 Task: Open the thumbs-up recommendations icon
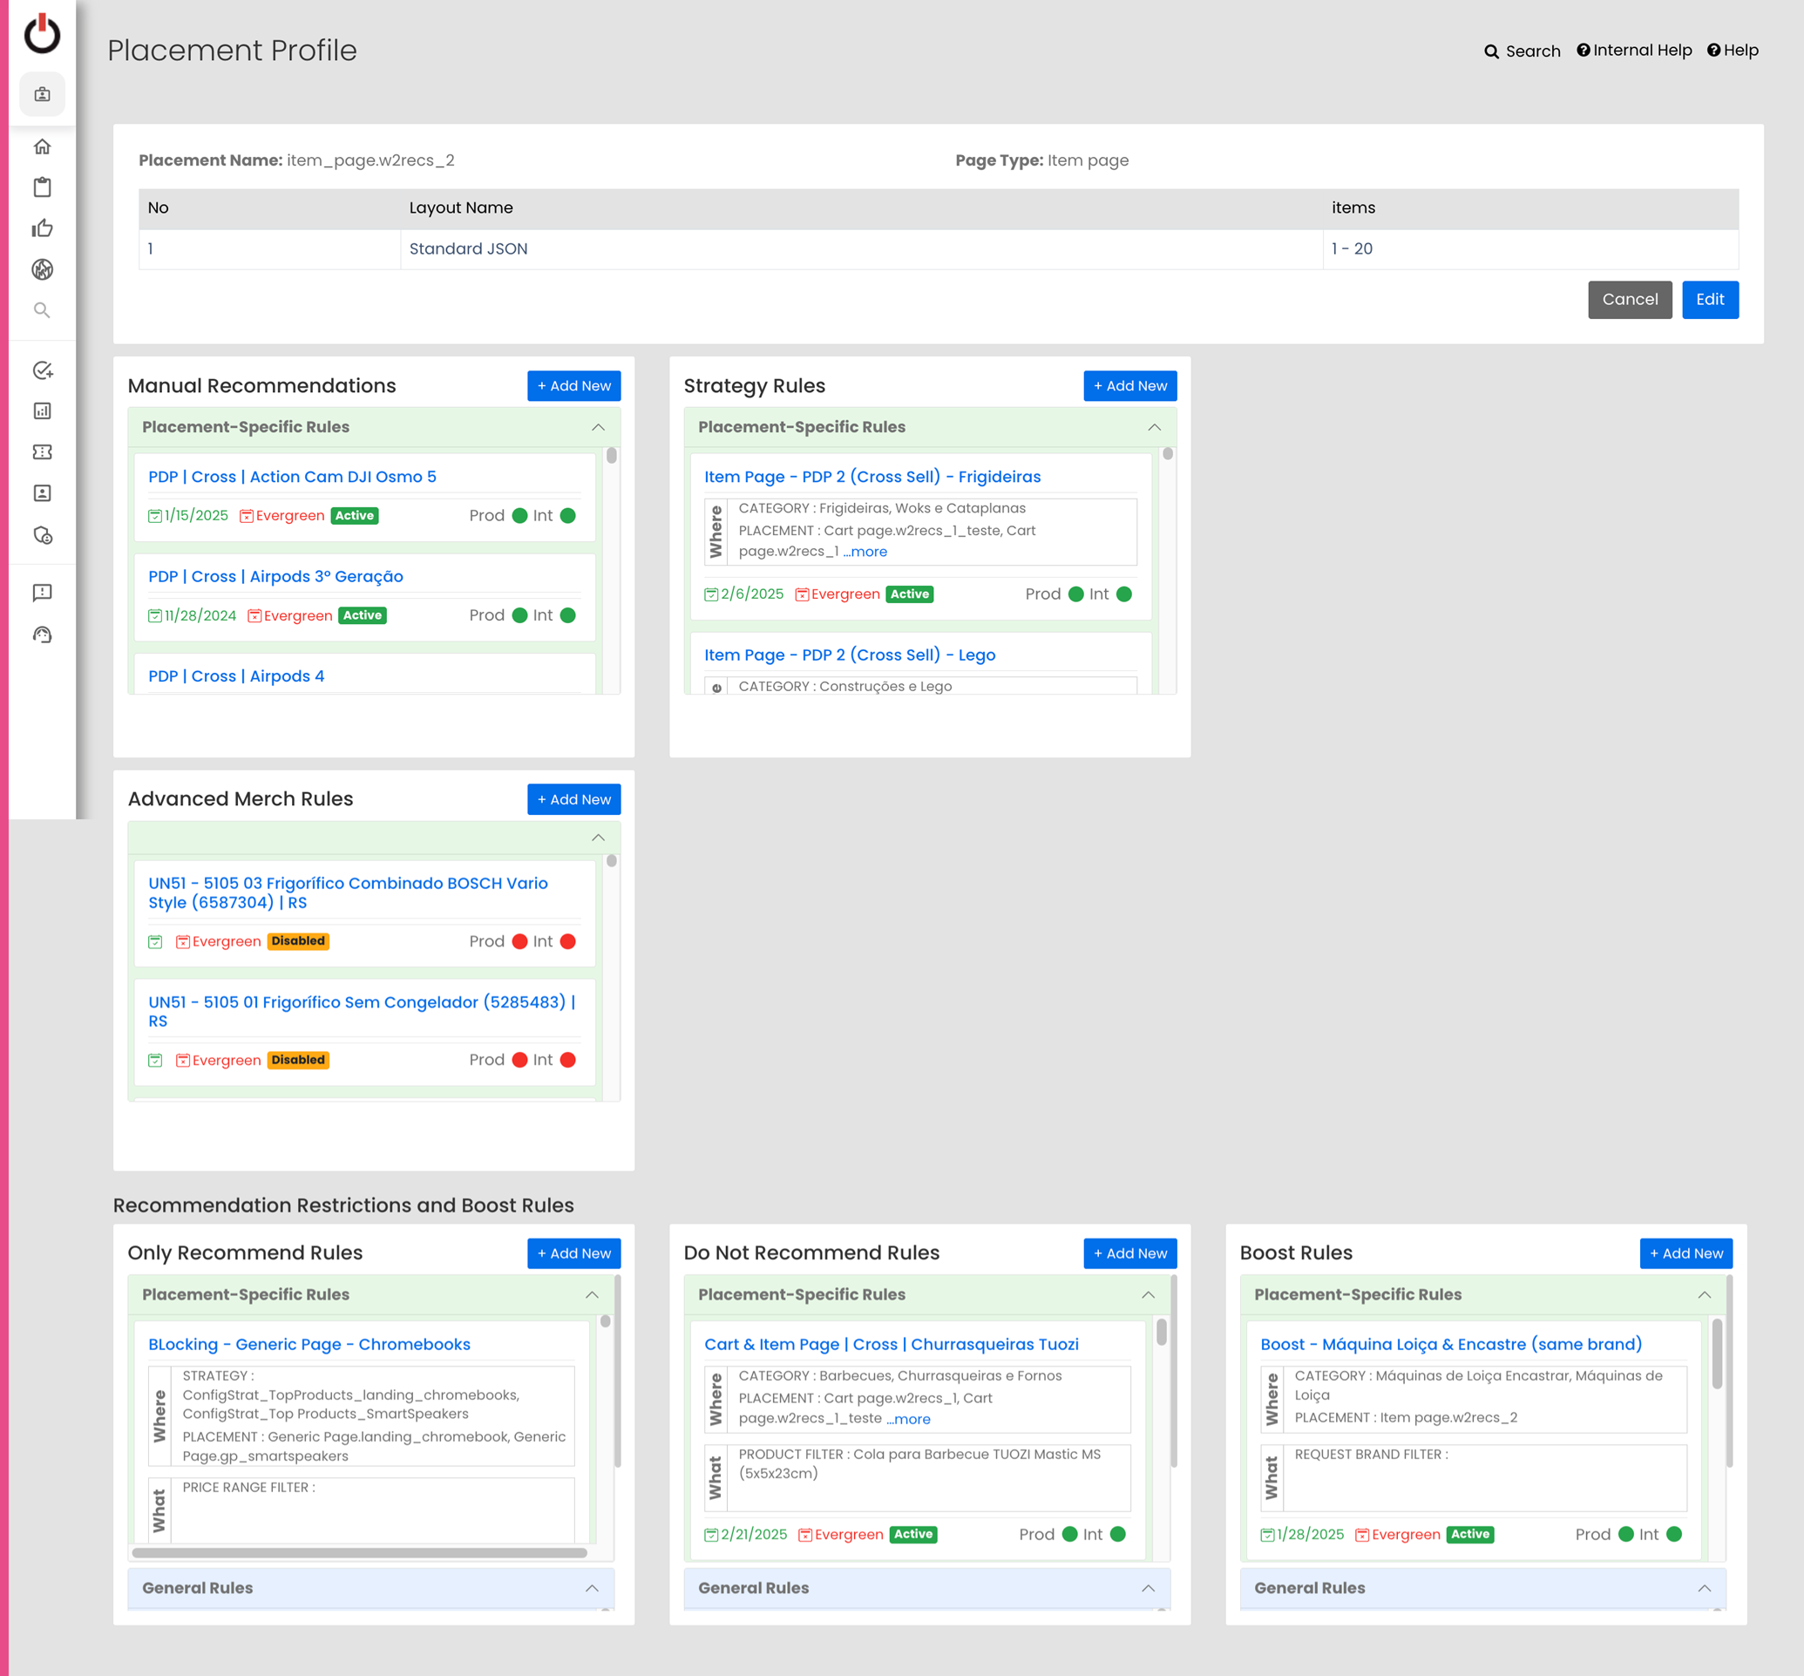pyautogui.click(x=42, y=227)
